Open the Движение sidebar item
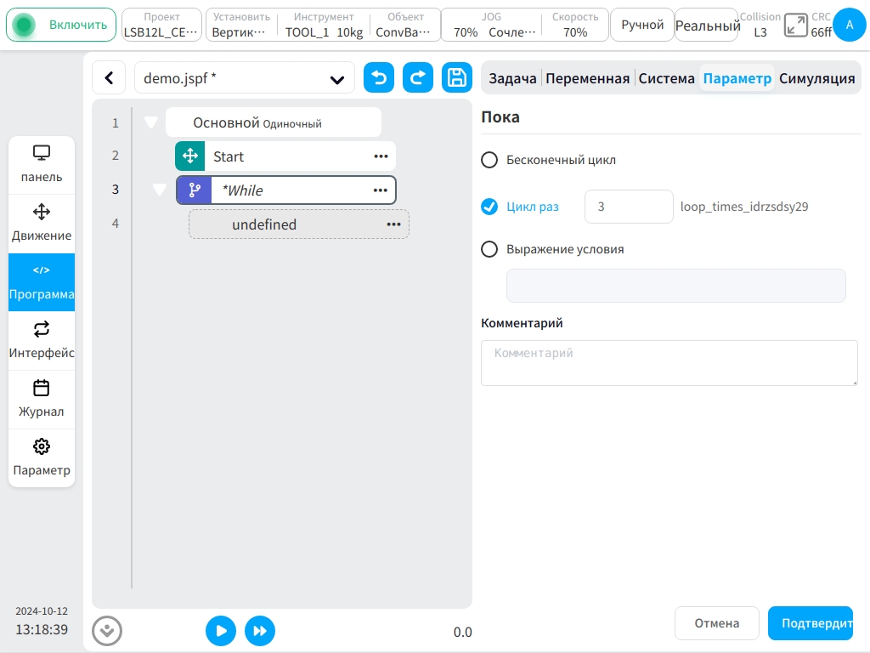 click(x=42, y=224)
